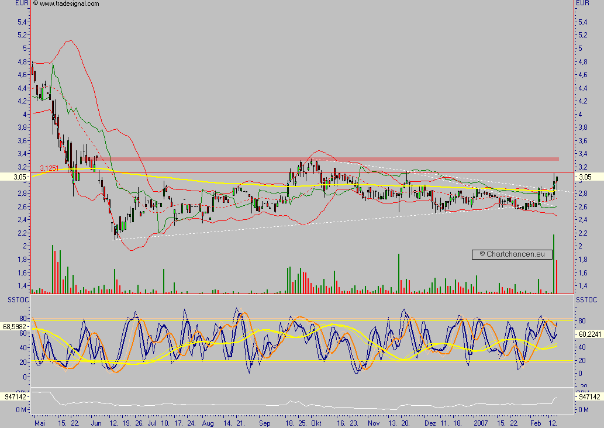This screenshot has height=428, width=604.
Task: Select the 2007 marker on time axis
Action: click(481, 423)
